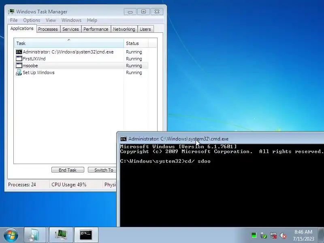Click the FirstUXWnd window icon in the list
Viewport: 324px width, 243px height.
[19, 59]
